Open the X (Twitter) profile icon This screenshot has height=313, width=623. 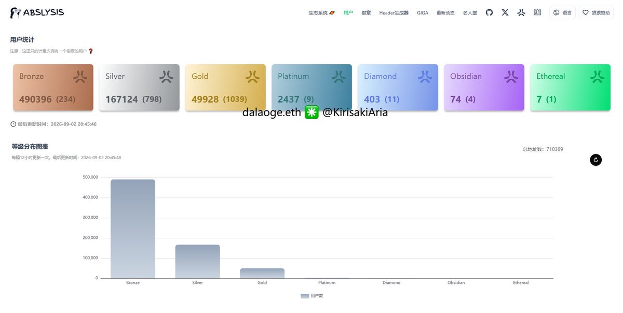point(505,12)
